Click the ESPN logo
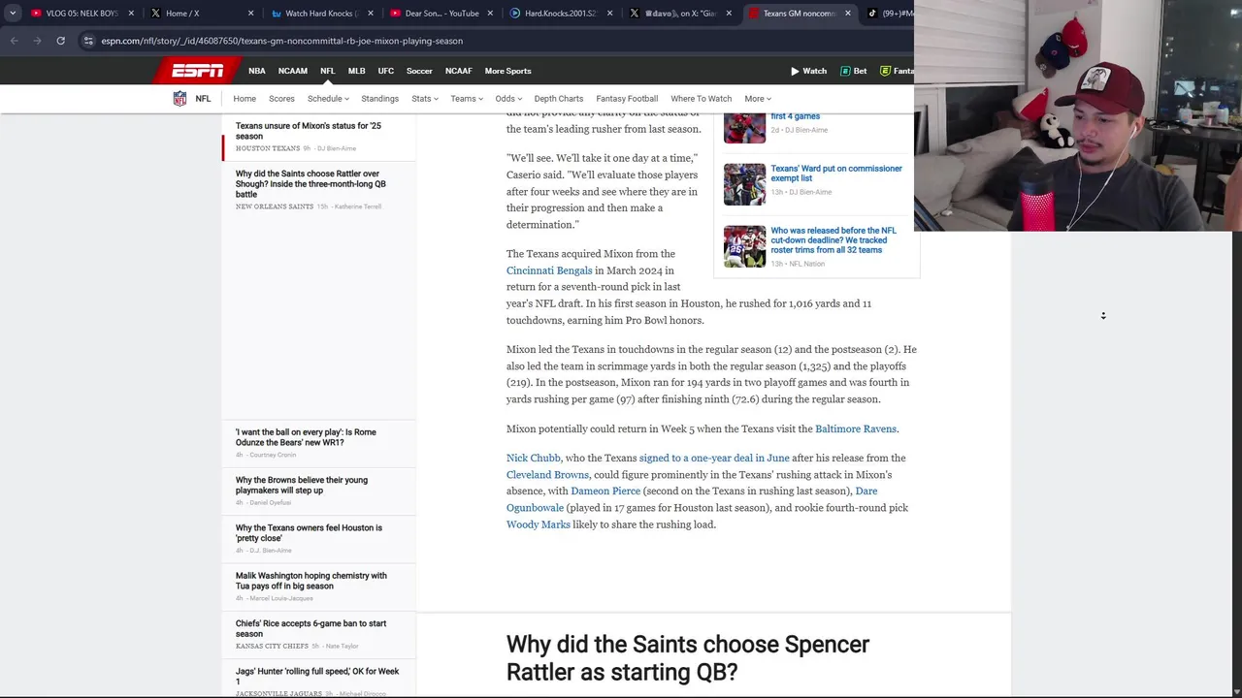The image size is (1242, 698). 198,71
